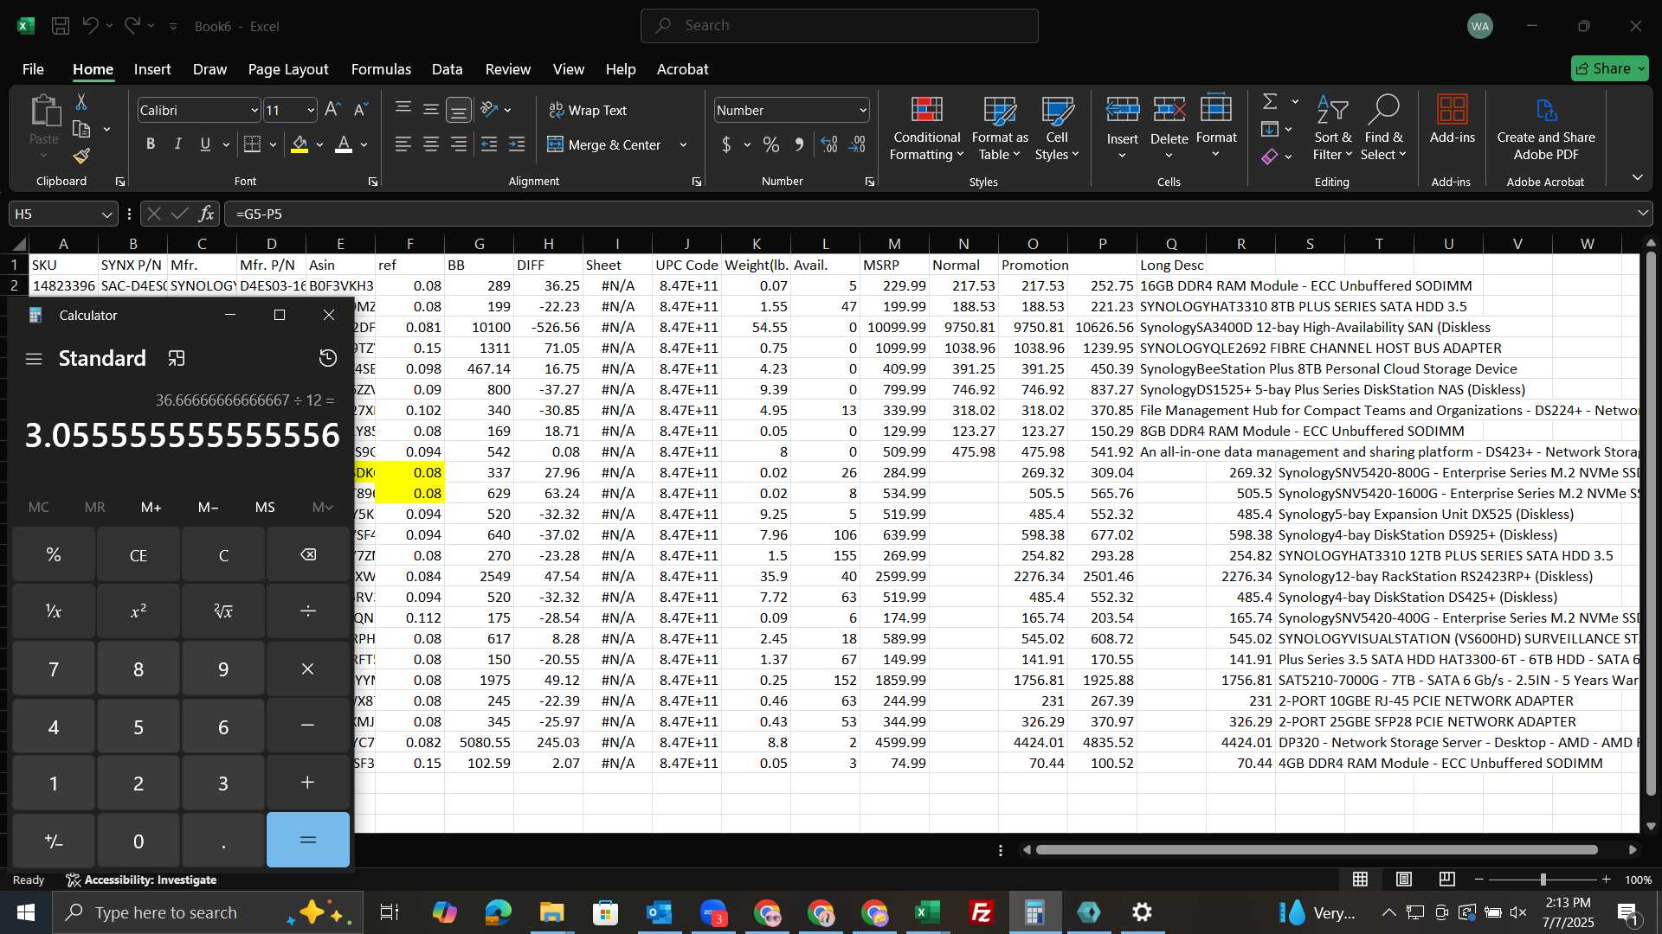
Task: Click the Increase Indent icon
Action: (x=517, y=144)
